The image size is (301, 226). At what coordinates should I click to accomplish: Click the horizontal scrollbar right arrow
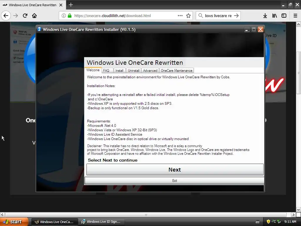click(x=293, y=215)
